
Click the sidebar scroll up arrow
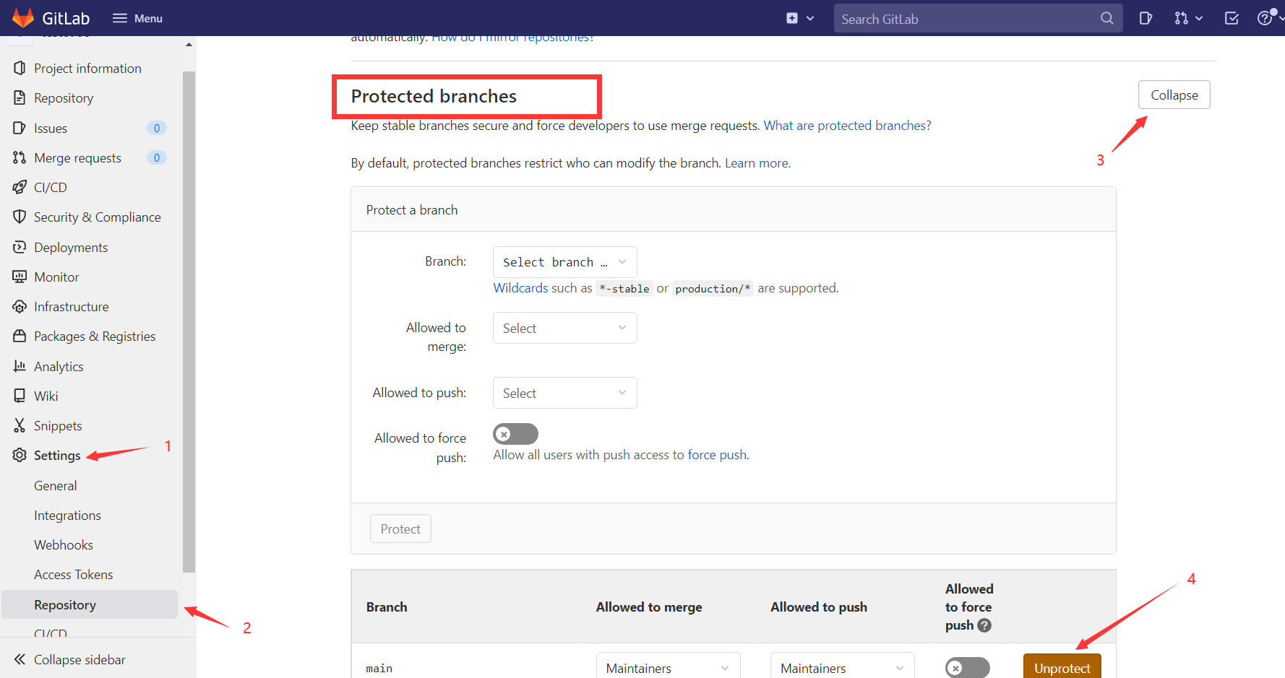189,45
